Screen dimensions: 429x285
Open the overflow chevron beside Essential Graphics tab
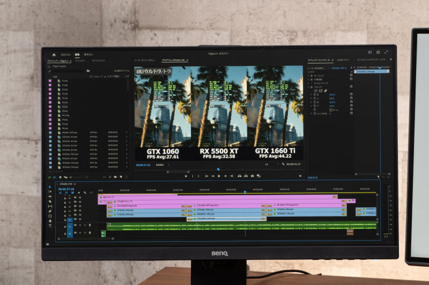391,59
